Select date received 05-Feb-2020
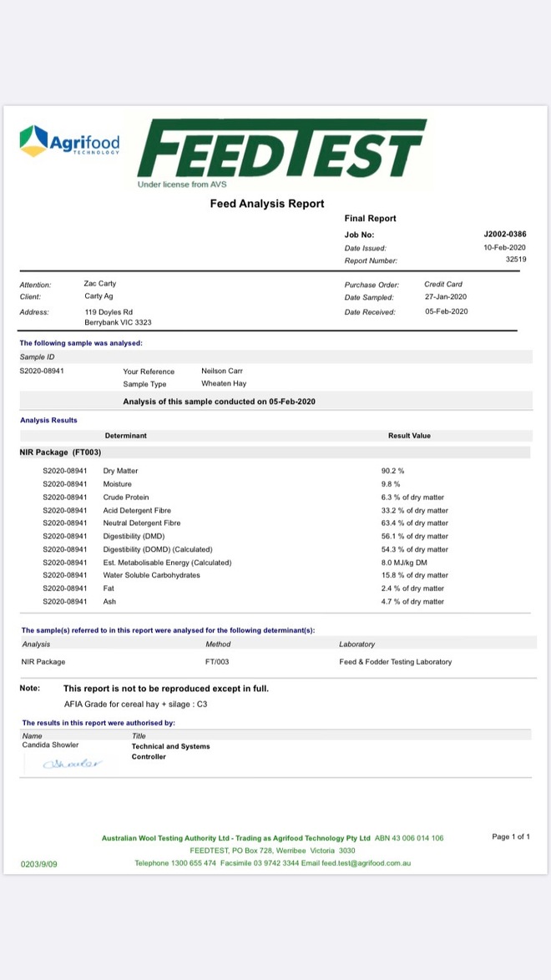The height and width of the screenshot is (980, 551). click(x=446, y=311)
